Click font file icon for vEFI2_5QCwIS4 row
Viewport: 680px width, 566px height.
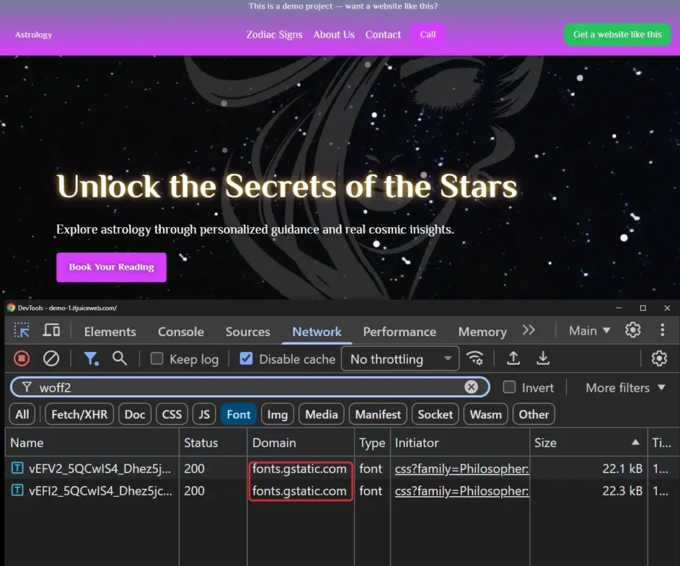(17, 490)
